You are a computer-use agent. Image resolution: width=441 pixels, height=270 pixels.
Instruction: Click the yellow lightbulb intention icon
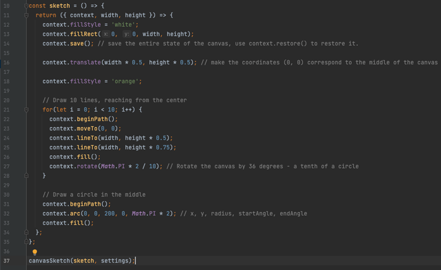point(35,252)
